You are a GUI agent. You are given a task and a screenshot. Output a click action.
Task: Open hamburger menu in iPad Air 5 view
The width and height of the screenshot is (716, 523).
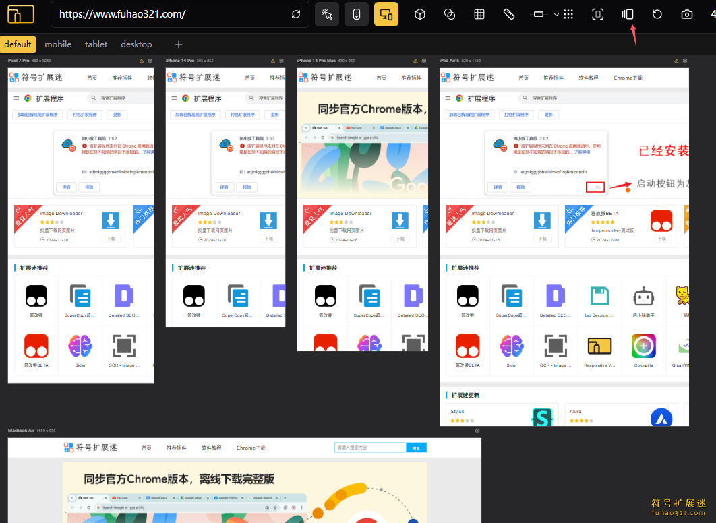[x=448, y=98]
